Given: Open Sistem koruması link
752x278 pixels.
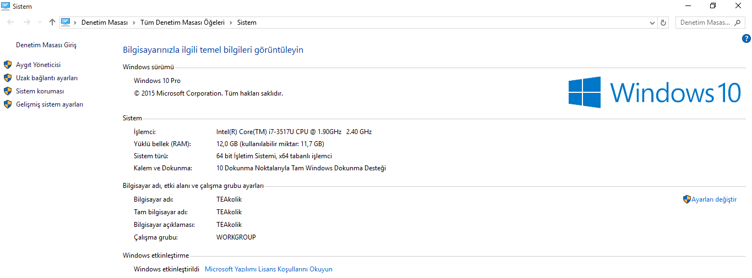Looking at the screenshot, I should (x=40, y=91).
